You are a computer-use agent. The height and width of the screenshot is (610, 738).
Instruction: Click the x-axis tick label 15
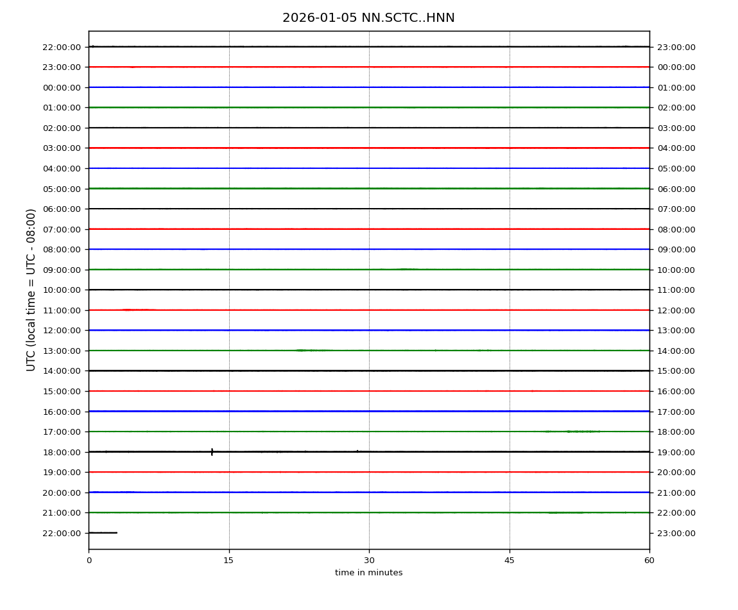click(x=228, y=561)
